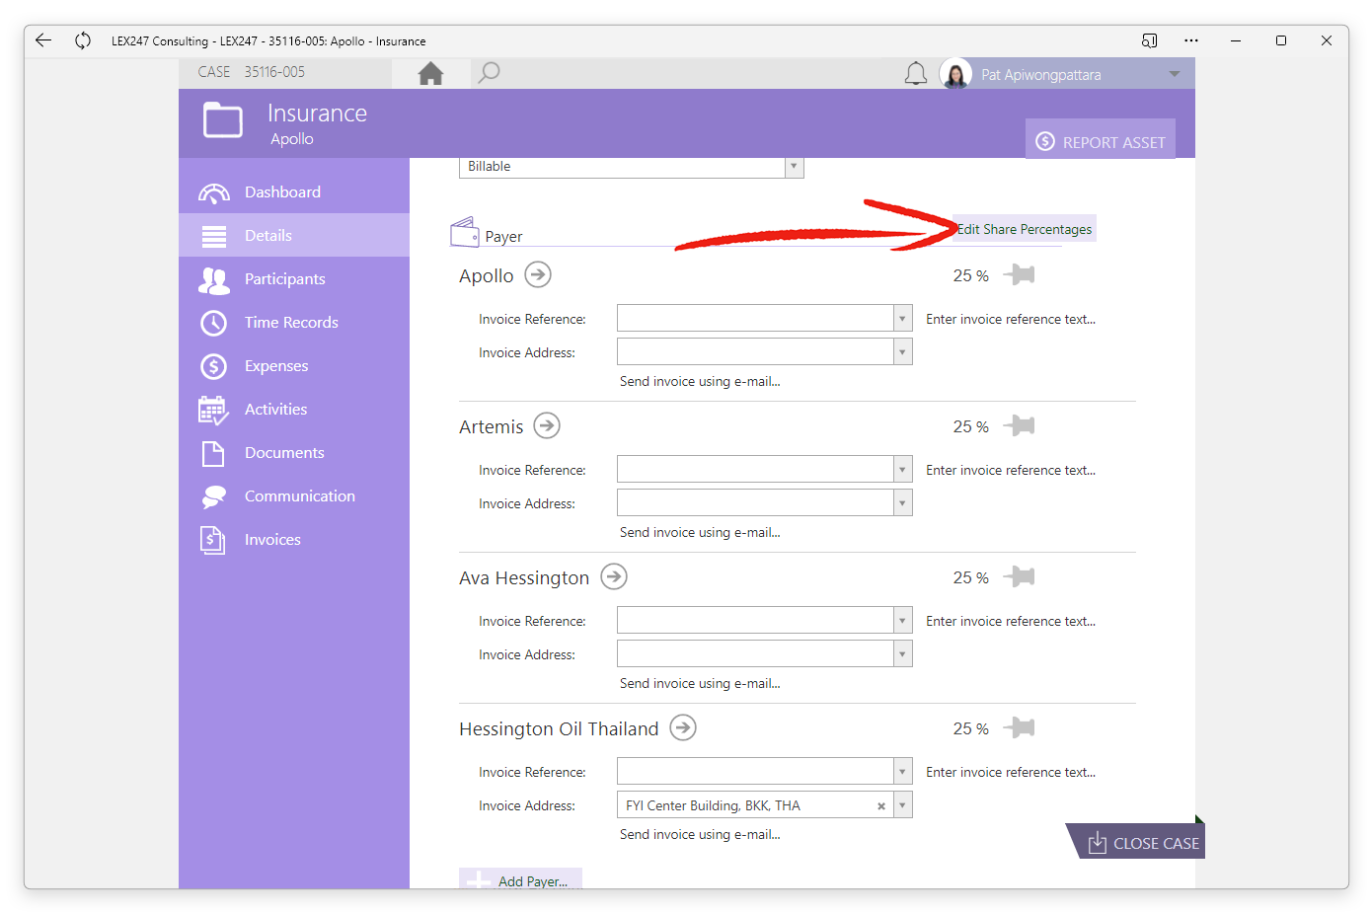Click Artemis' Enter invoice reference text link
This screenshot has height=913, width=1372.
click(x=1011, y=470)
